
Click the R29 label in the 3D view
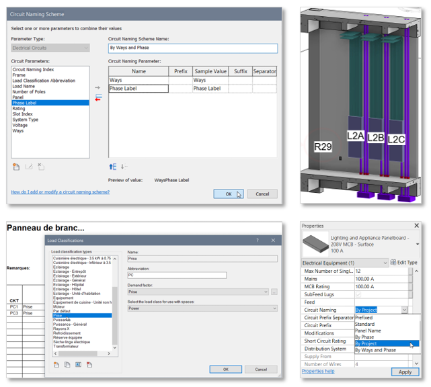[323, 146]
